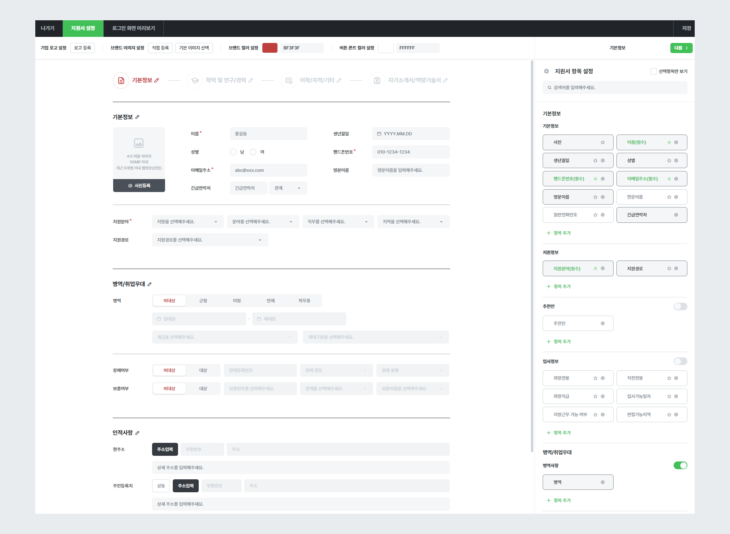Edit the 인적사항 section heading pencil
730x534 pixels.
pos(137,433)
